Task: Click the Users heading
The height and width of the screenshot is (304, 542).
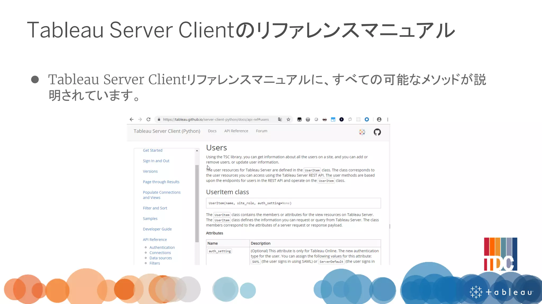Action: point(216,148)
